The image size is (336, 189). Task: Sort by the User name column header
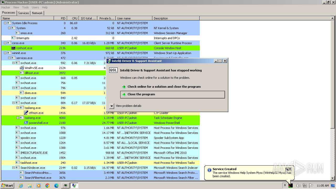pyautogui.click(x=134, y=18)
